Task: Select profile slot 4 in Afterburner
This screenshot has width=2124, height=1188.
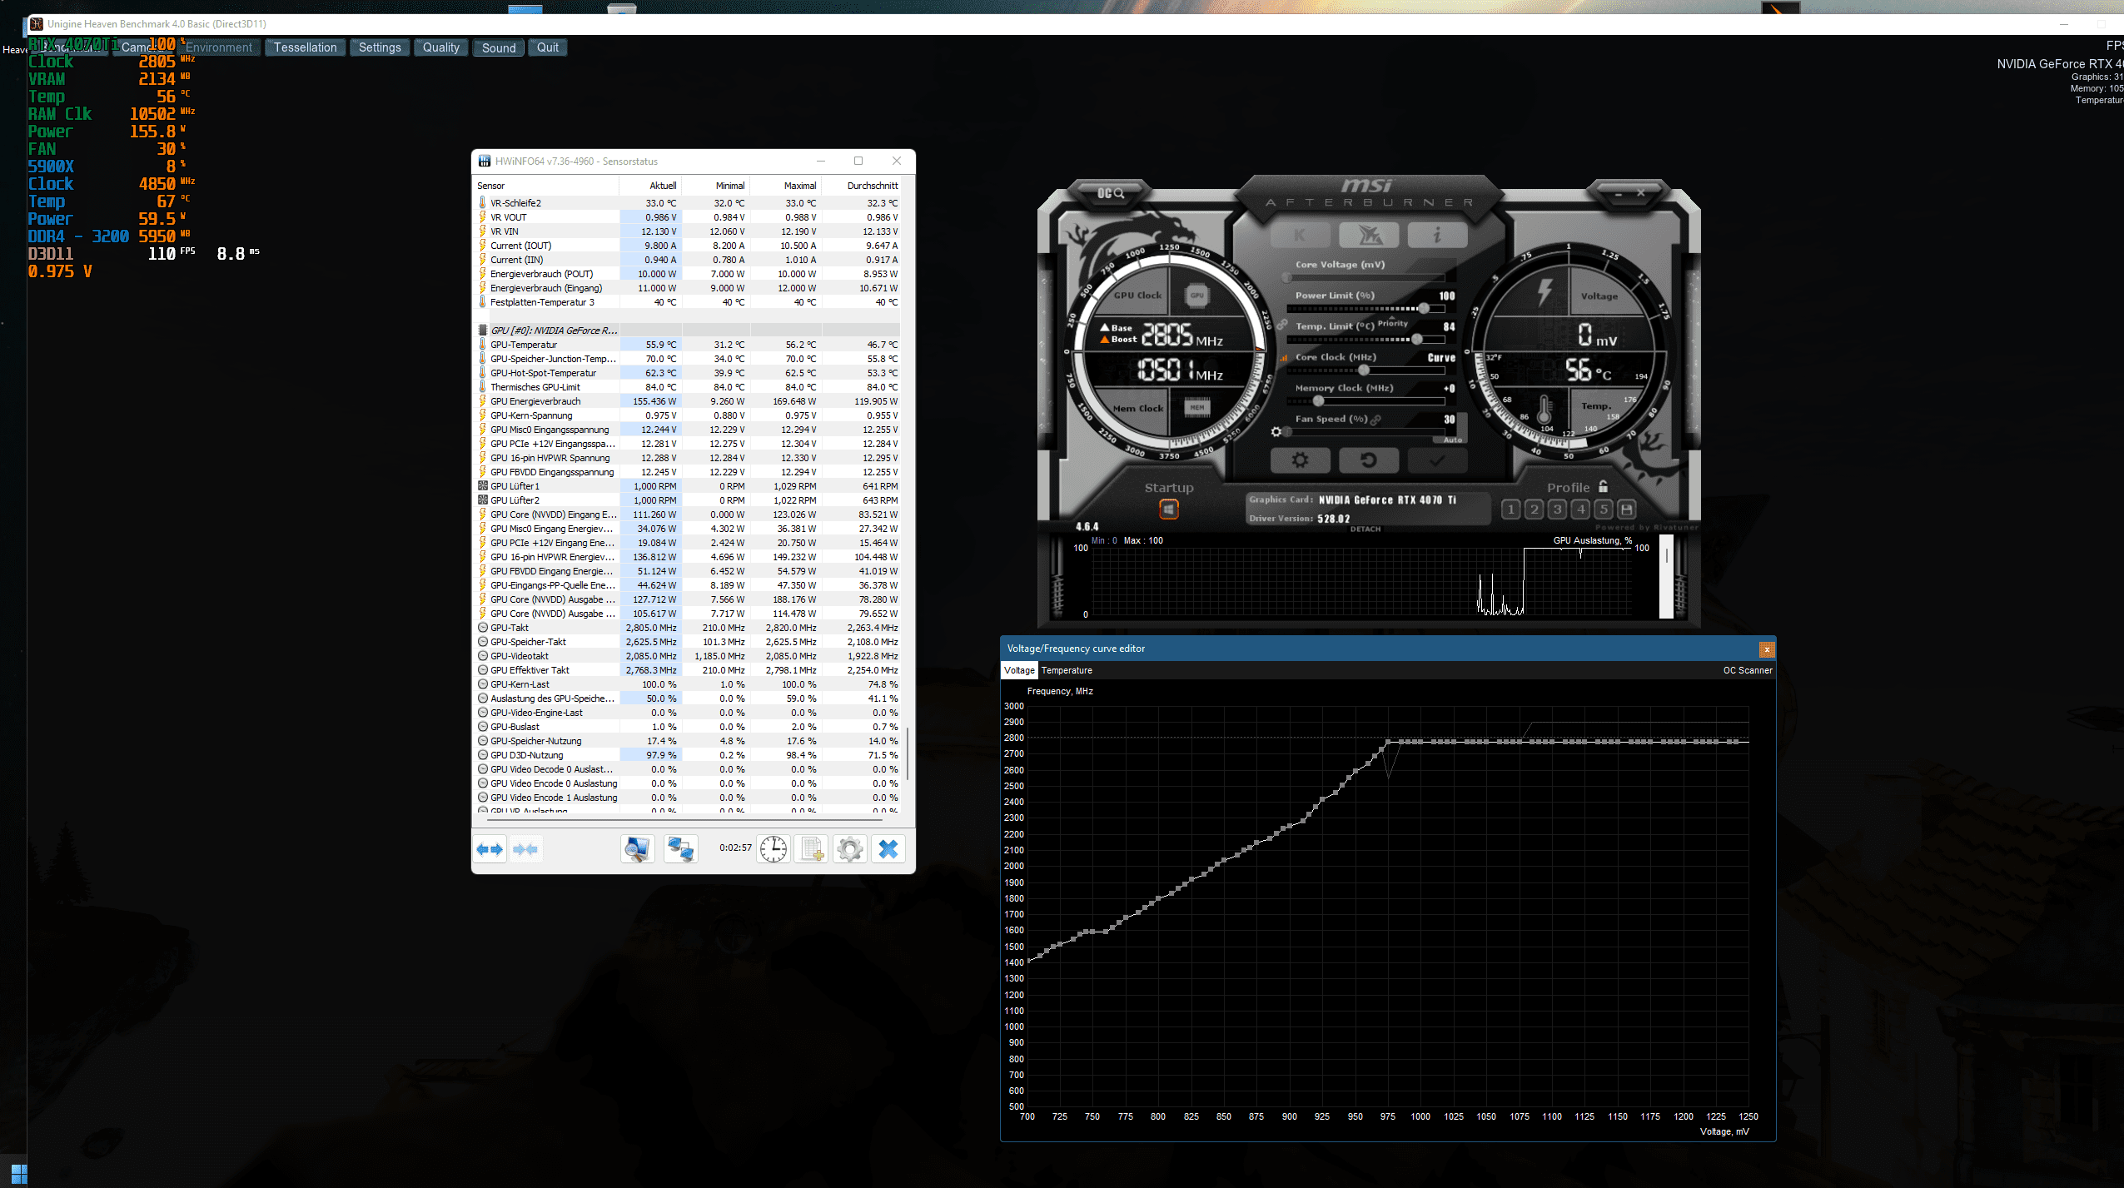Action: coord(1580,509)
